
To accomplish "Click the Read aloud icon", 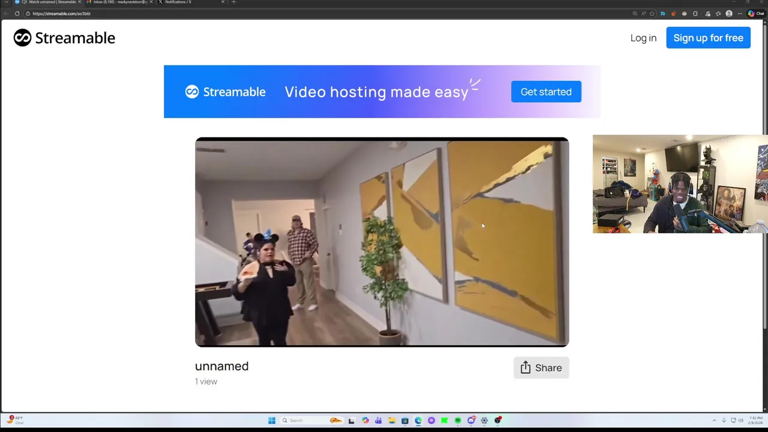I will tap(643, 13).
